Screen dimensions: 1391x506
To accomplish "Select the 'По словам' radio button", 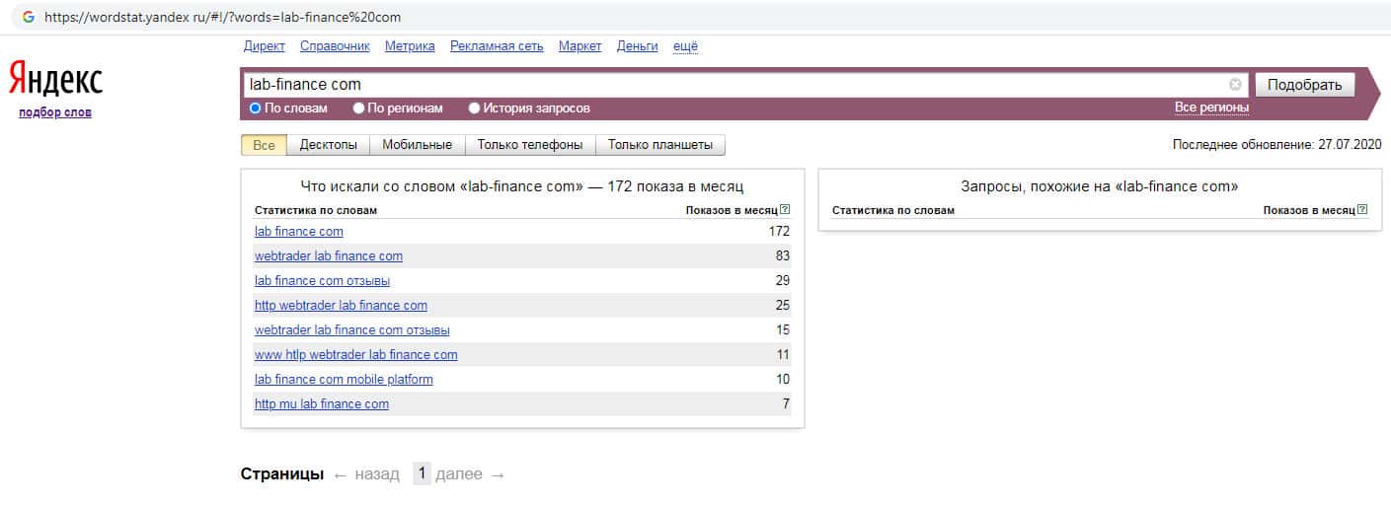I will 256,108.
